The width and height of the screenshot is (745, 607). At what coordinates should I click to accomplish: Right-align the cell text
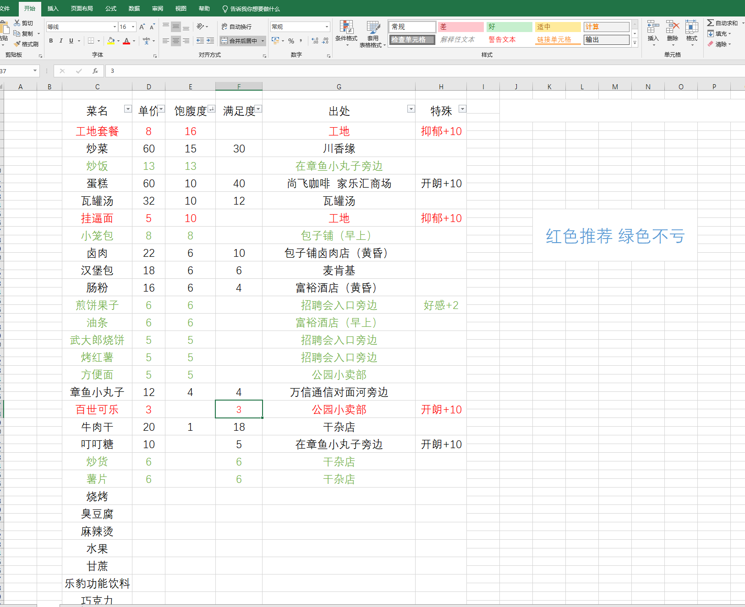pos(186,41)
